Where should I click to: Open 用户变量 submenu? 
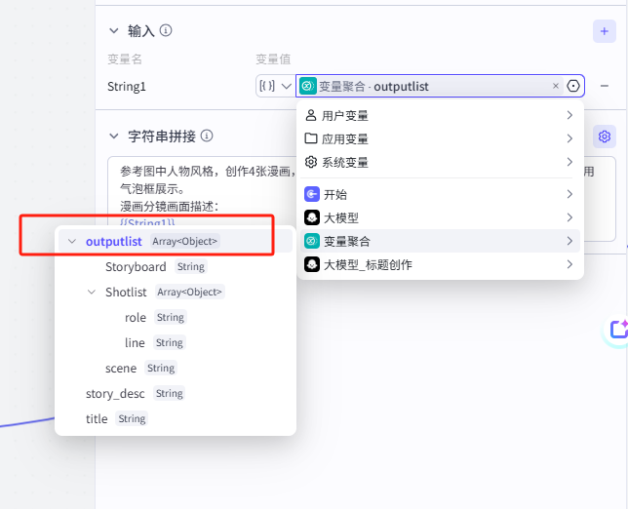(x=440, y=116)
